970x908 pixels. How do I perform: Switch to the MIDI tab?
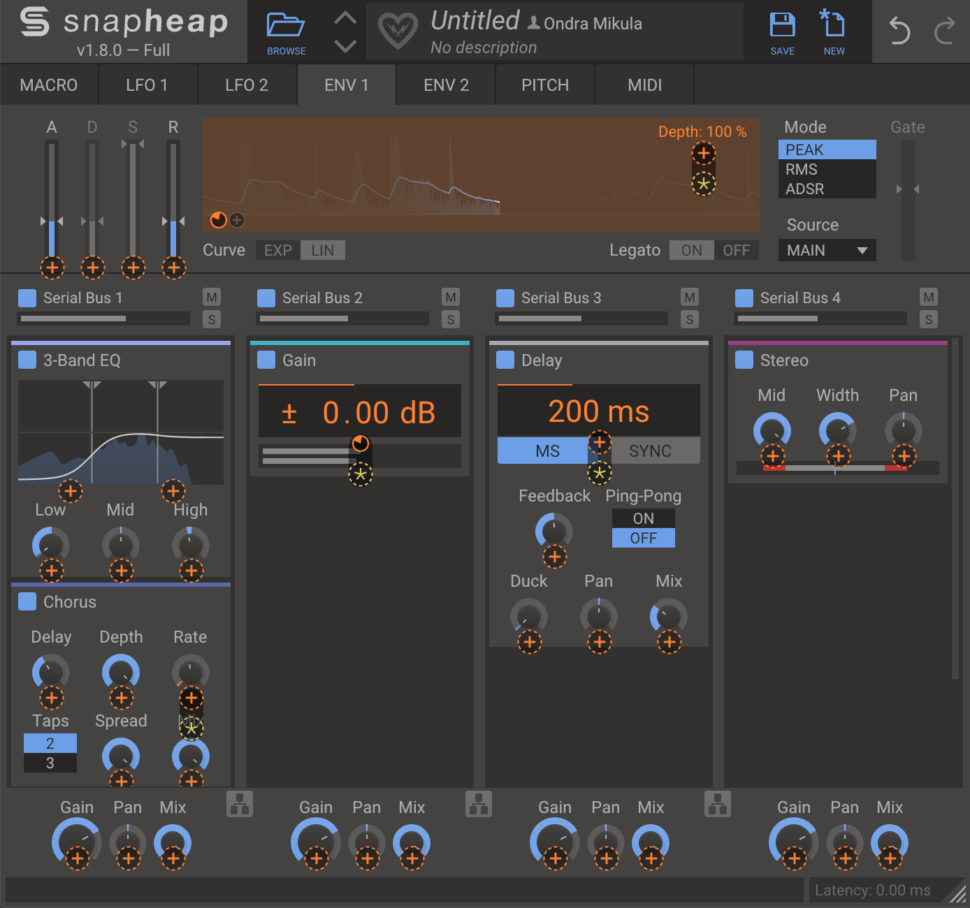644,85
